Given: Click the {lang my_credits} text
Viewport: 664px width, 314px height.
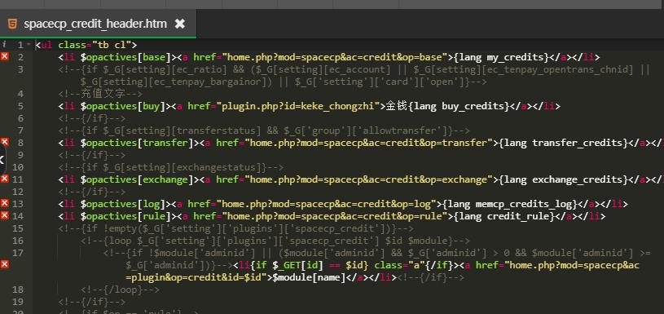Looking at the screenshot, I should click(x=501, y=57).
